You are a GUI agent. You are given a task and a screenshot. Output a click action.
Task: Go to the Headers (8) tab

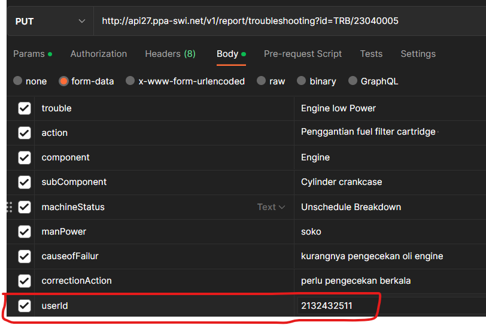coord(170,54)
